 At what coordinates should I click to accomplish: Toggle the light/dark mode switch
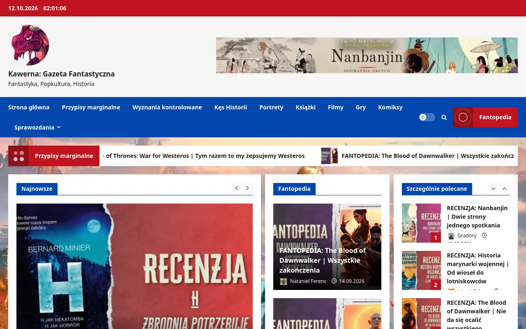pyautogui.click(x=427, y=117)
